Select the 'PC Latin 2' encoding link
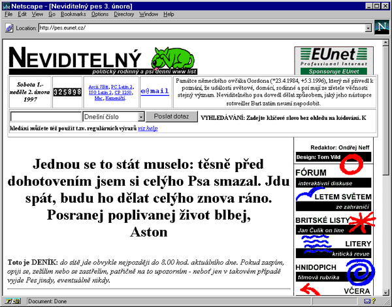Image resolution: width=392 pixels, height=307 pixels. point(123,86)
